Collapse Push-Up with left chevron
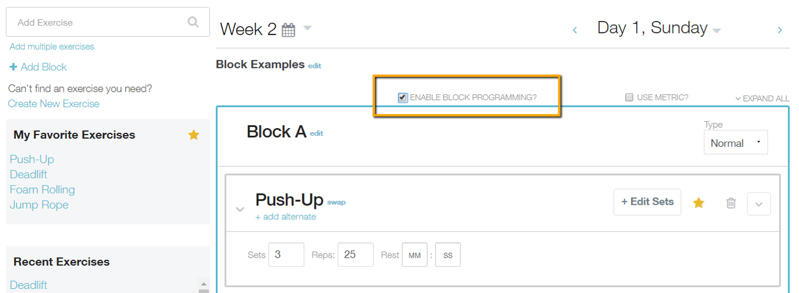This screenshot has height=293, width=799. tap(240, 209)
